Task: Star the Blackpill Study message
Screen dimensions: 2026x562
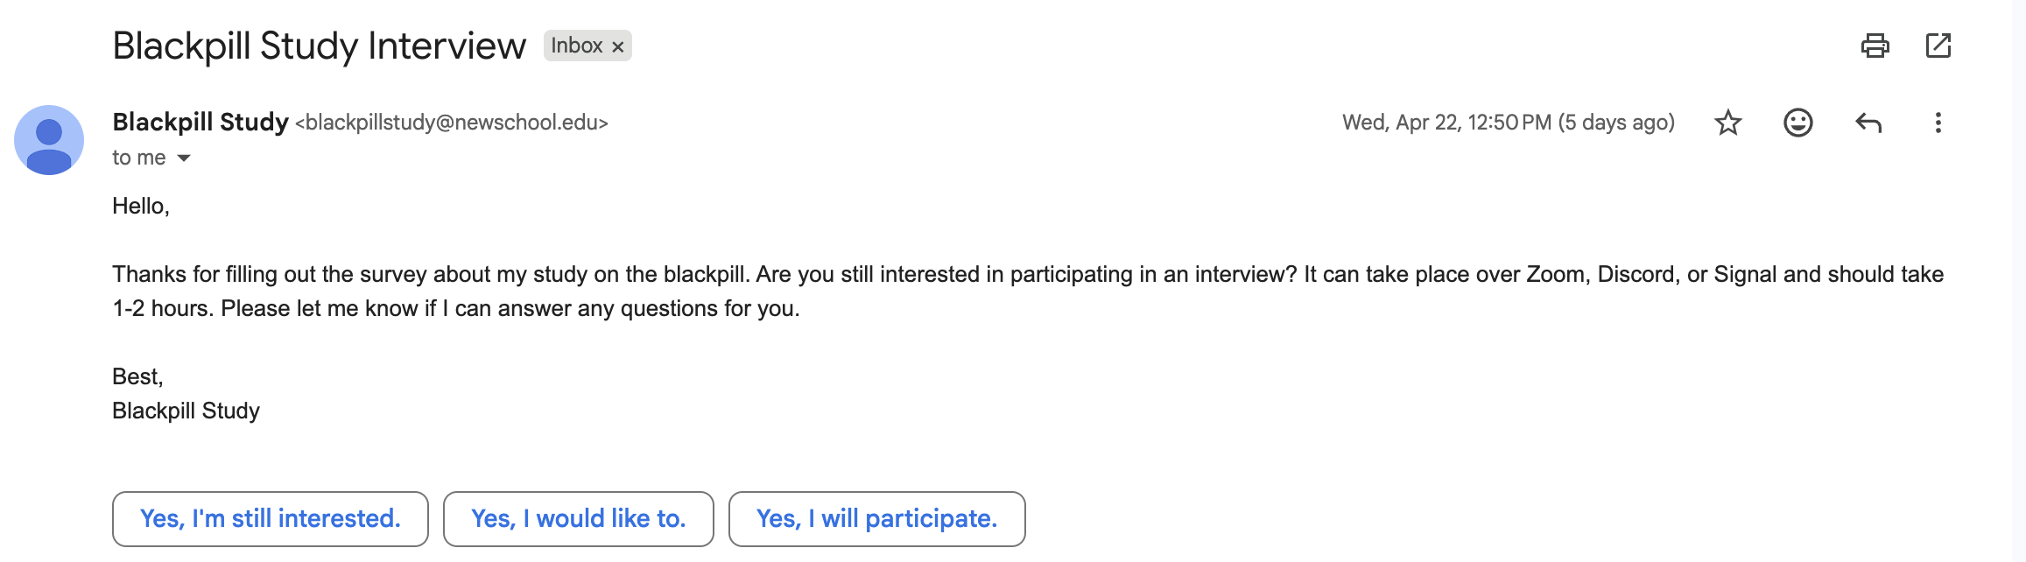Action: (x=1727, y=123)
